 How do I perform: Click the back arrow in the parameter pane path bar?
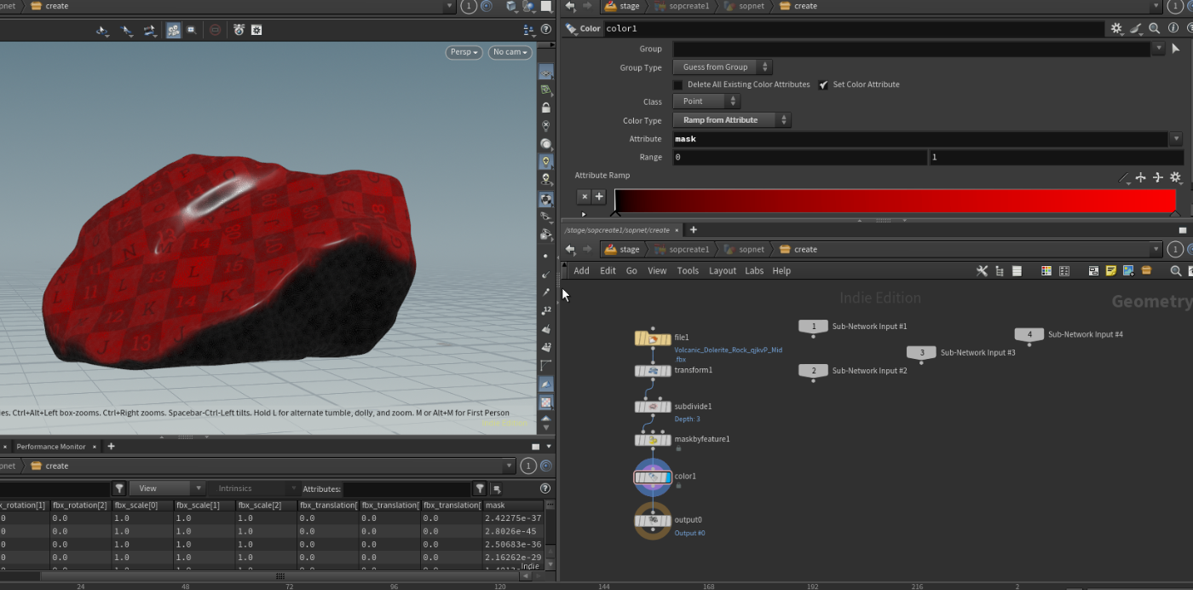570,6
